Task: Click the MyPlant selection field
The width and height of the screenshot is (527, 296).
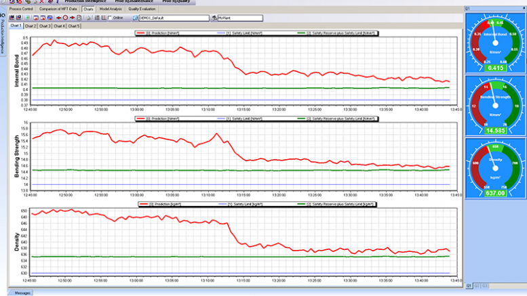Action: (x=240, y=18)
